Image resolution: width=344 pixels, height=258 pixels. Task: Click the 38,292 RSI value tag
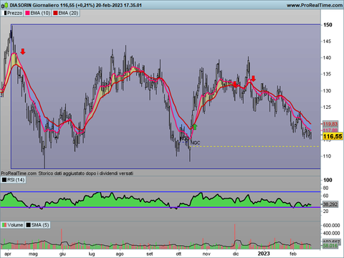[x=330, y=204]
